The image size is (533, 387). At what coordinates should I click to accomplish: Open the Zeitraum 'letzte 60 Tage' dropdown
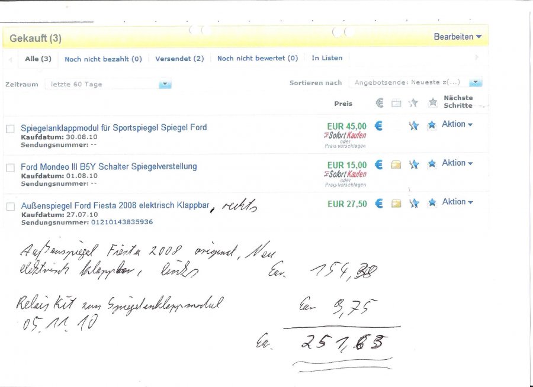[x=165, y=84]
